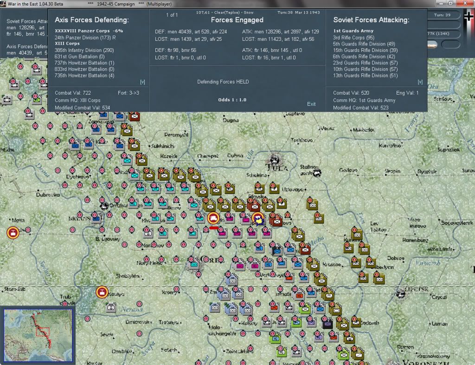
Task: Select the red Soviet counter right of battle marker
Action: 277,221
